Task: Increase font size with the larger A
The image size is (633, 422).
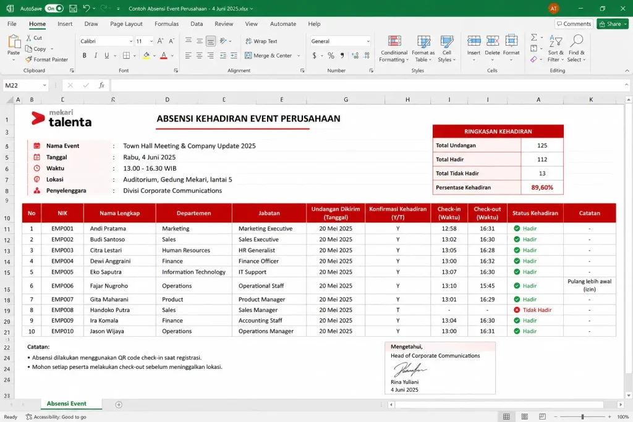Action: (160, 41)
